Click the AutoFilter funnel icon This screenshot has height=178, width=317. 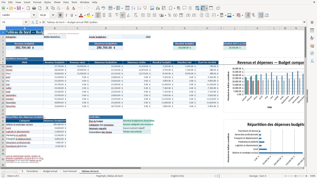145,8
